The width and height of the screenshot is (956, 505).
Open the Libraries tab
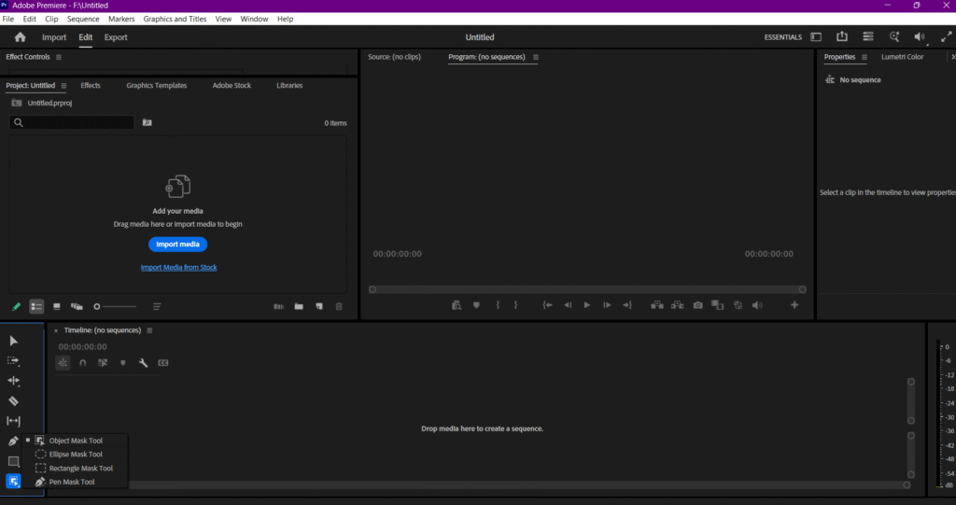coord(289,85)
